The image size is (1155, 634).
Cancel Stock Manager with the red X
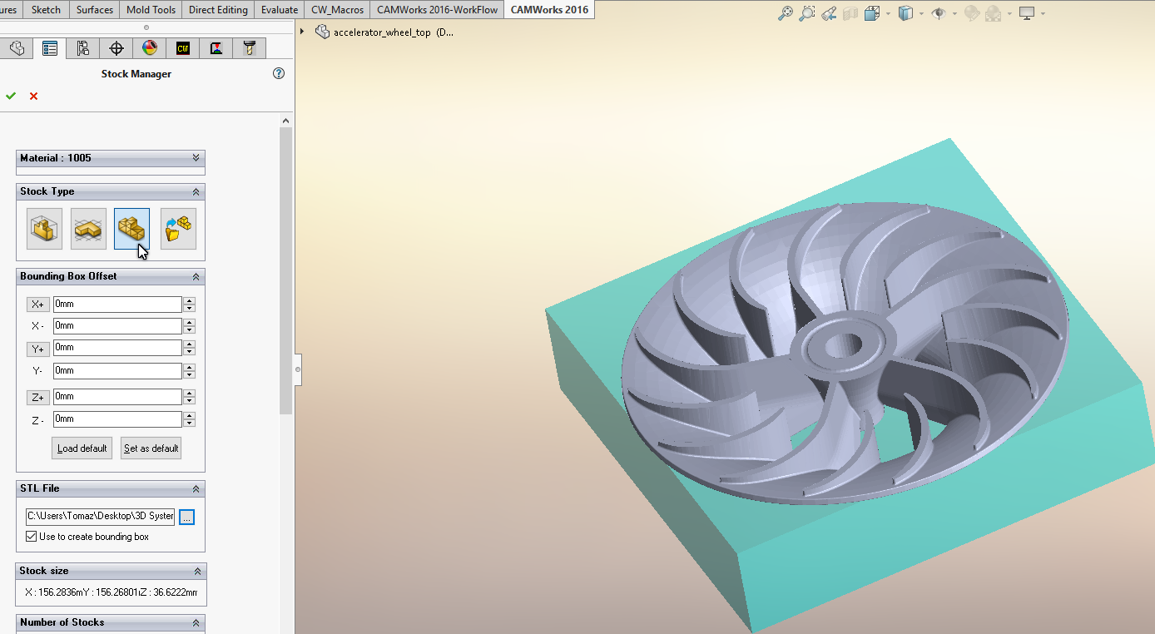34,96
